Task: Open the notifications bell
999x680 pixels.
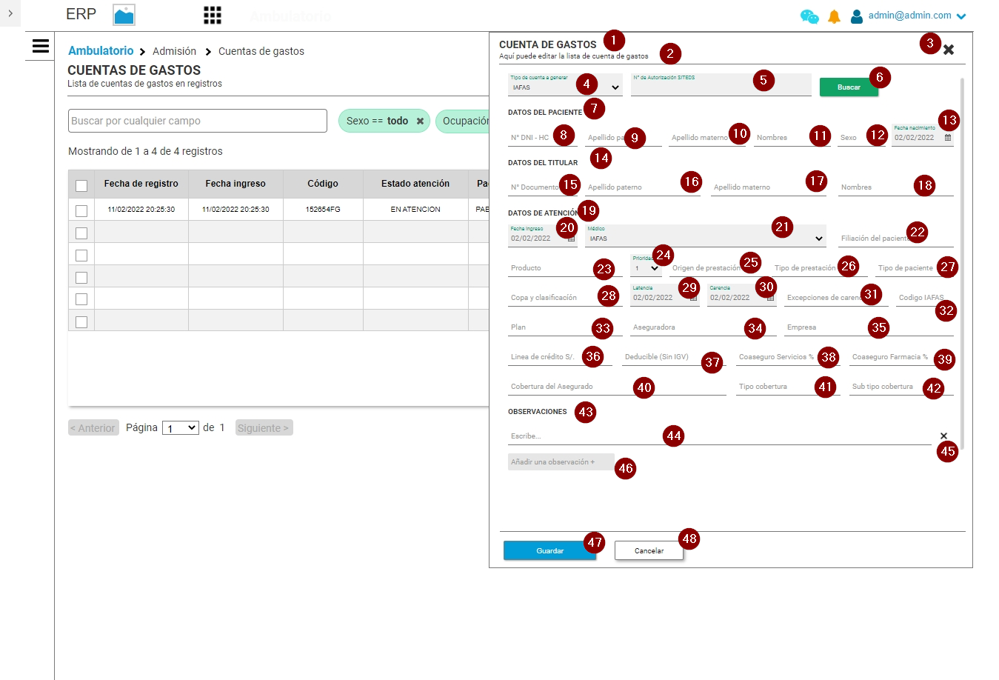Action: (834, 16)
